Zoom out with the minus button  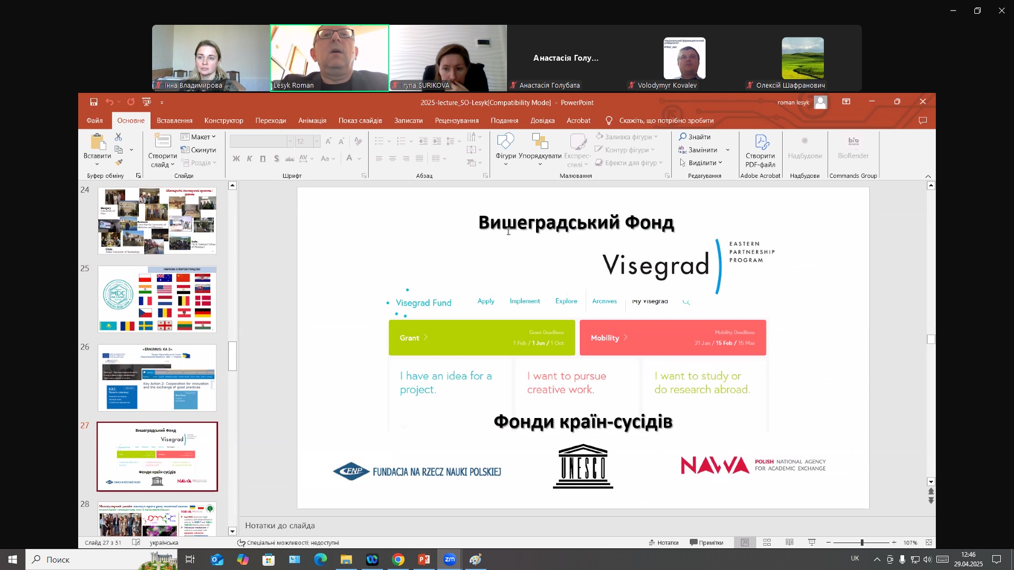828,543
